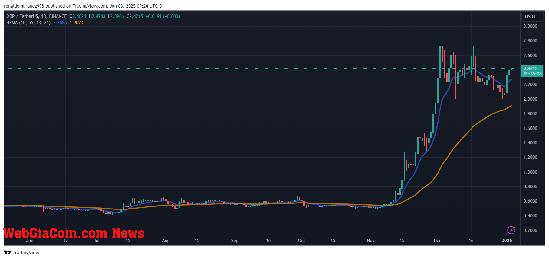549x259 pixels.
Task: Click the 1.4000 price axis label
Action: (x=530, y=143)
